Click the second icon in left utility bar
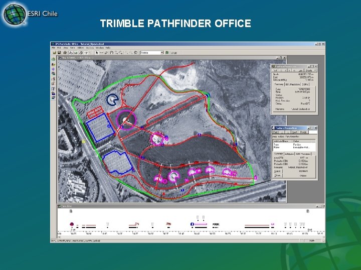Image resolution: width=361 pixels, height=270 pixels. click(54, 64)
